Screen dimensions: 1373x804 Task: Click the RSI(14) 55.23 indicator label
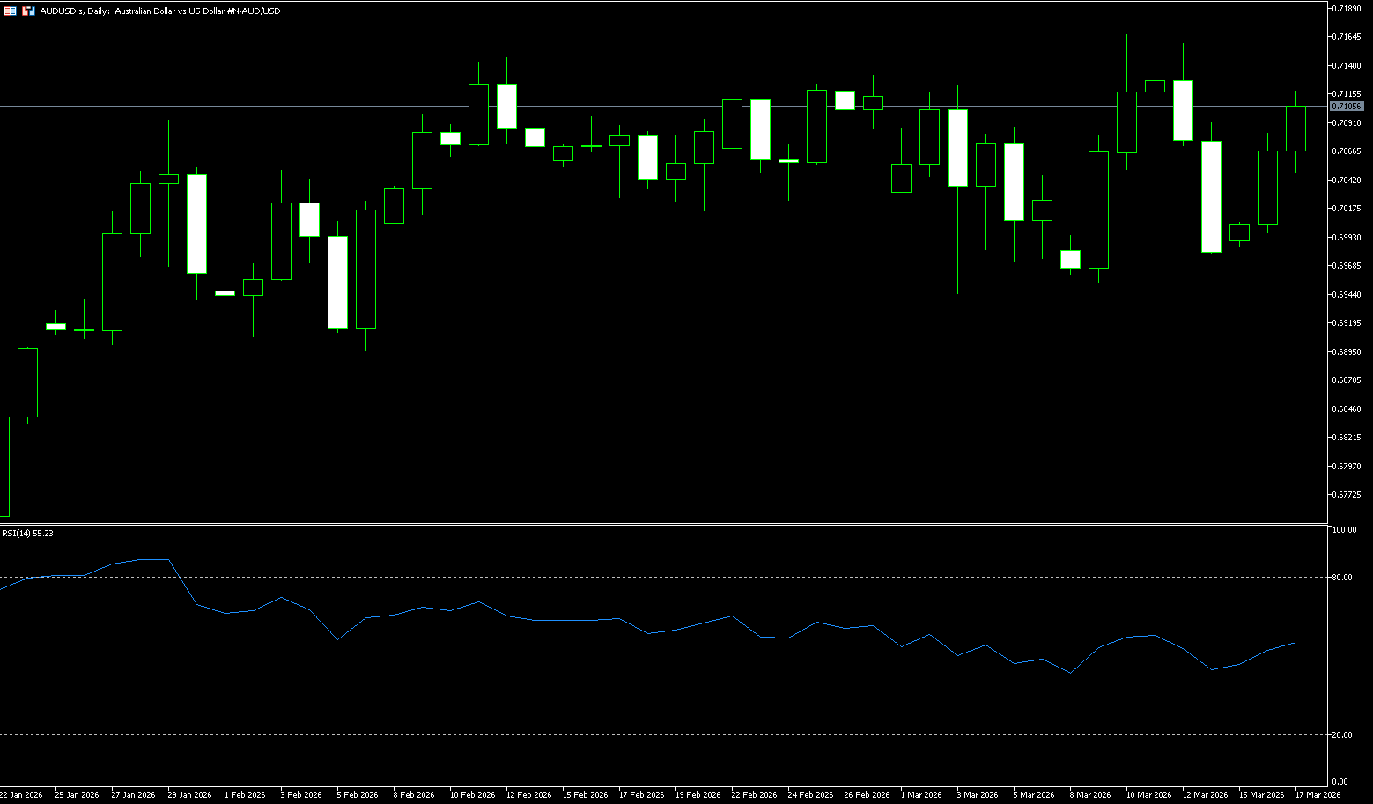click(27, 533)
